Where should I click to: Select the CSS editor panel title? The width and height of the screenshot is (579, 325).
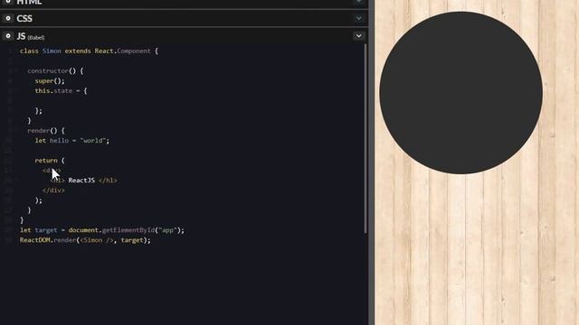pyautogui.click(x=24, y=18)
